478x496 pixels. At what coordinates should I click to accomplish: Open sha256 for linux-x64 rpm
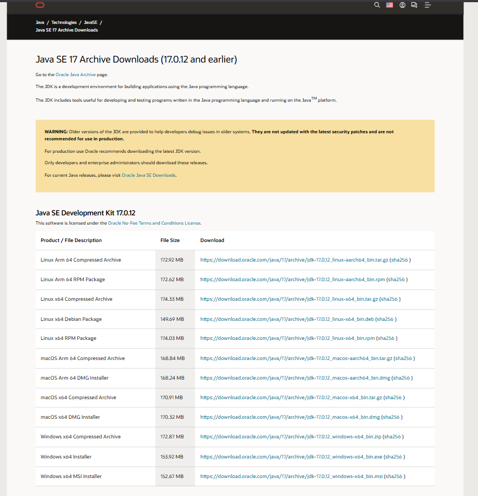pos(386,338)
